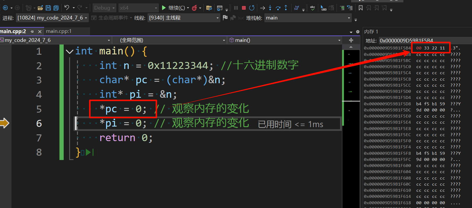Screen dimensions: 472x208
Task: Toggle bookmark on the current line
Action: [361, 8]
